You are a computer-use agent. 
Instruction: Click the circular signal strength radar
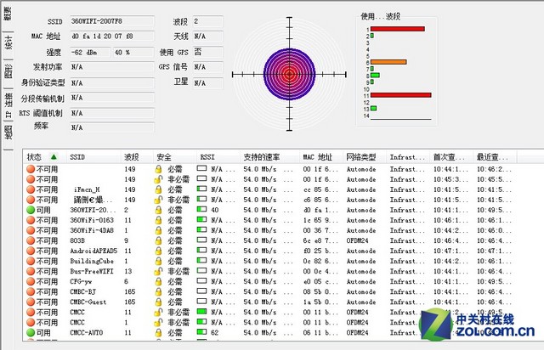[289, 74]
